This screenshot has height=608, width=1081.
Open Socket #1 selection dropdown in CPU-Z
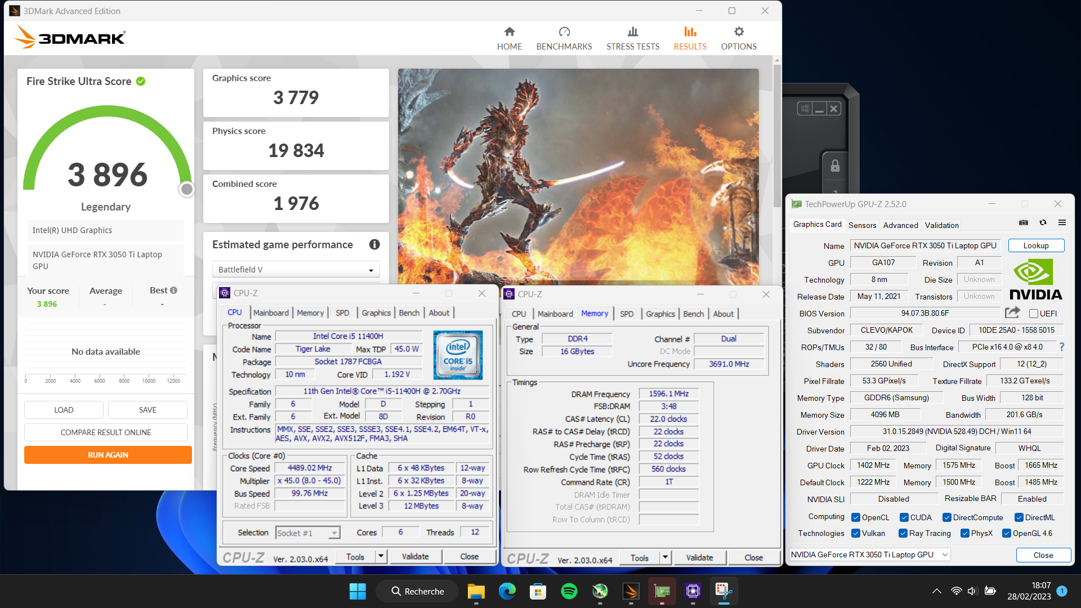coord(308,533)
